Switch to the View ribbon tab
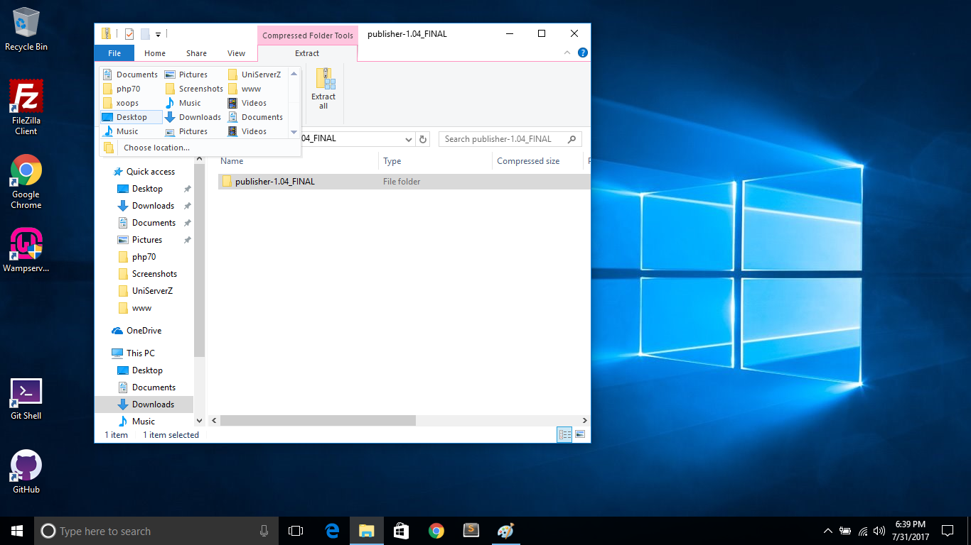Viewport: 971px width, 545px height. tap(236, 53)
